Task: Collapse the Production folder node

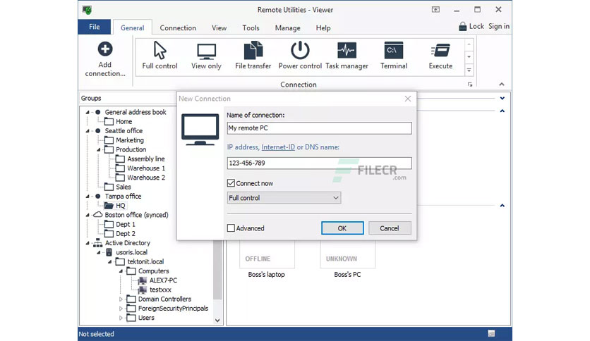Action: coord(99,150)
